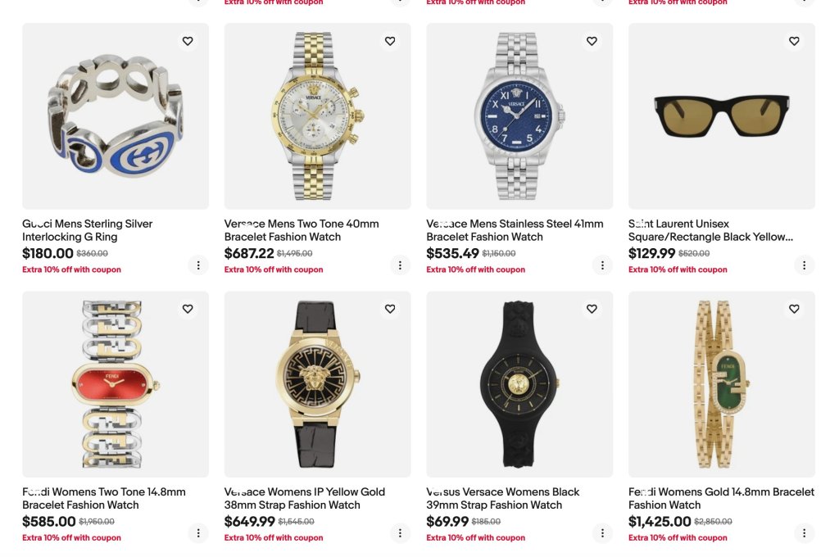
Task: Expand options menu for Saint Laurent sunglasses
Action: (x=804, y=265)
